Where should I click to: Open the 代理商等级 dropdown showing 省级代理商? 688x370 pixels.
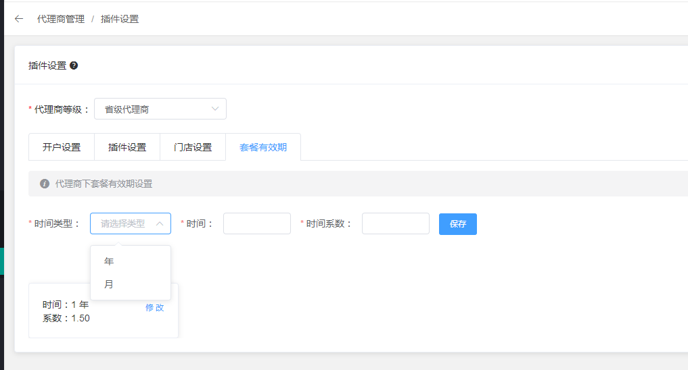(160, 109)
